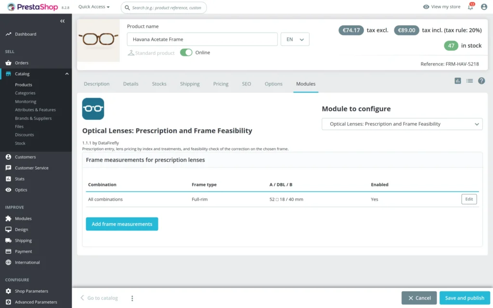This screenshot has height=308, width=493.
Task: Click the Design monitor icon
Action: (x=9, y=230)
